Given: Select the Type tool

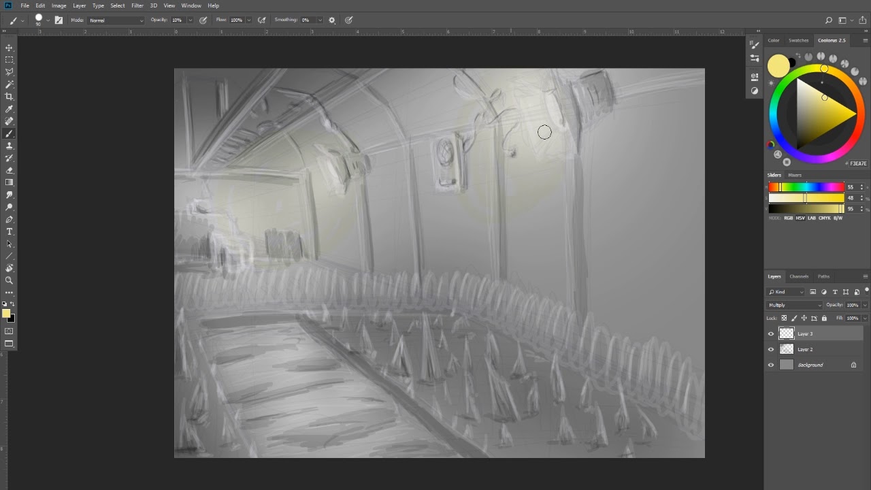Looking at the screenshot, I should pyautogui.click(x=9, y=231).
